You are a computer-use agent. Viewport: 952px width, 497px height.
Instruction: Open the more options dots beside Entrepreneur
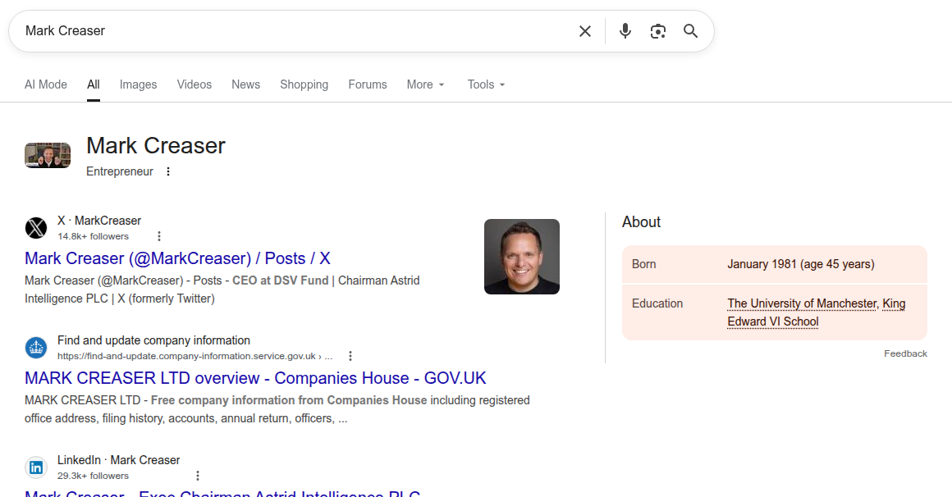168,171
